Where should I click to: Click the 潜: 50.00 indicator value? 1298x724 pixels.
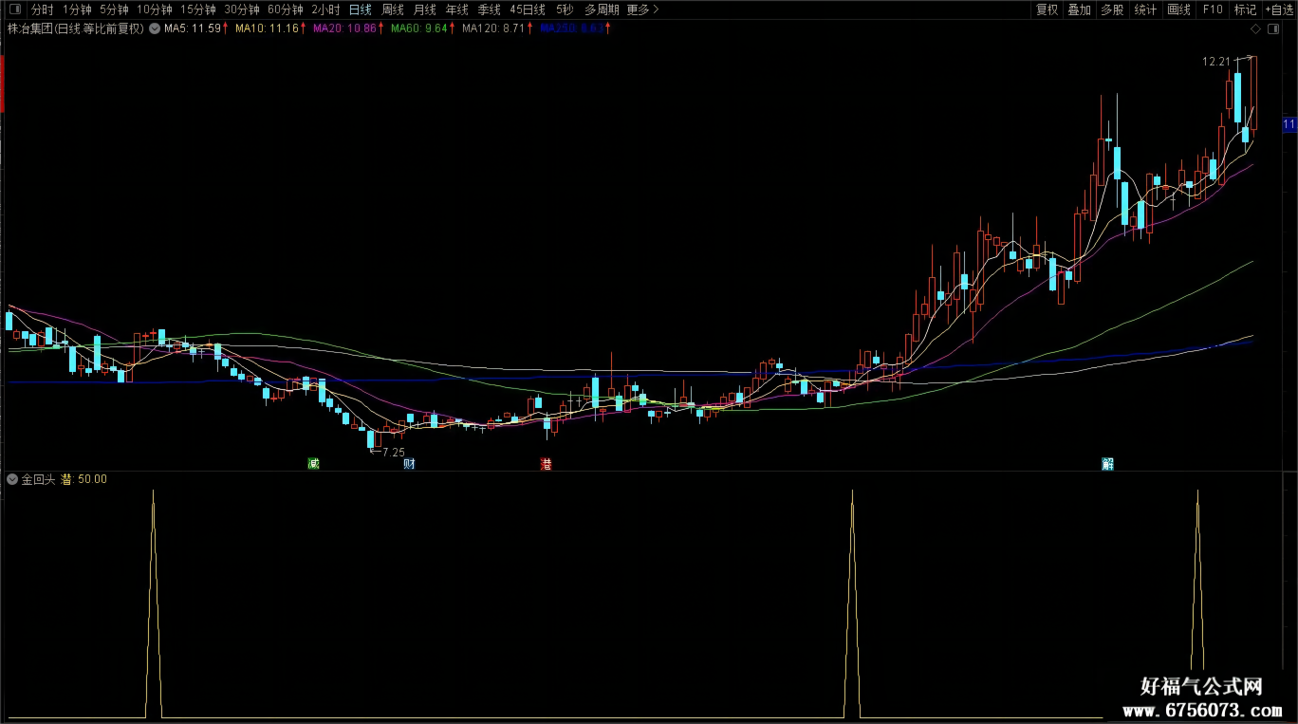coord(83,479)
